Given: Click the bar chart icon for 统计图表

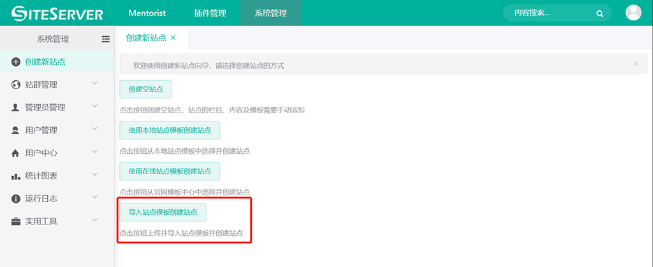Looking at the screenshot, I should (x=16, y=176).
